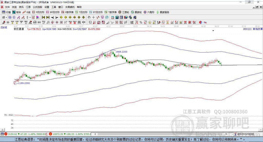The width and height of the screenshot is (263, 142).
Task: Open 赢家服务 dollar-sign service
Action: (x=163, y=12)
